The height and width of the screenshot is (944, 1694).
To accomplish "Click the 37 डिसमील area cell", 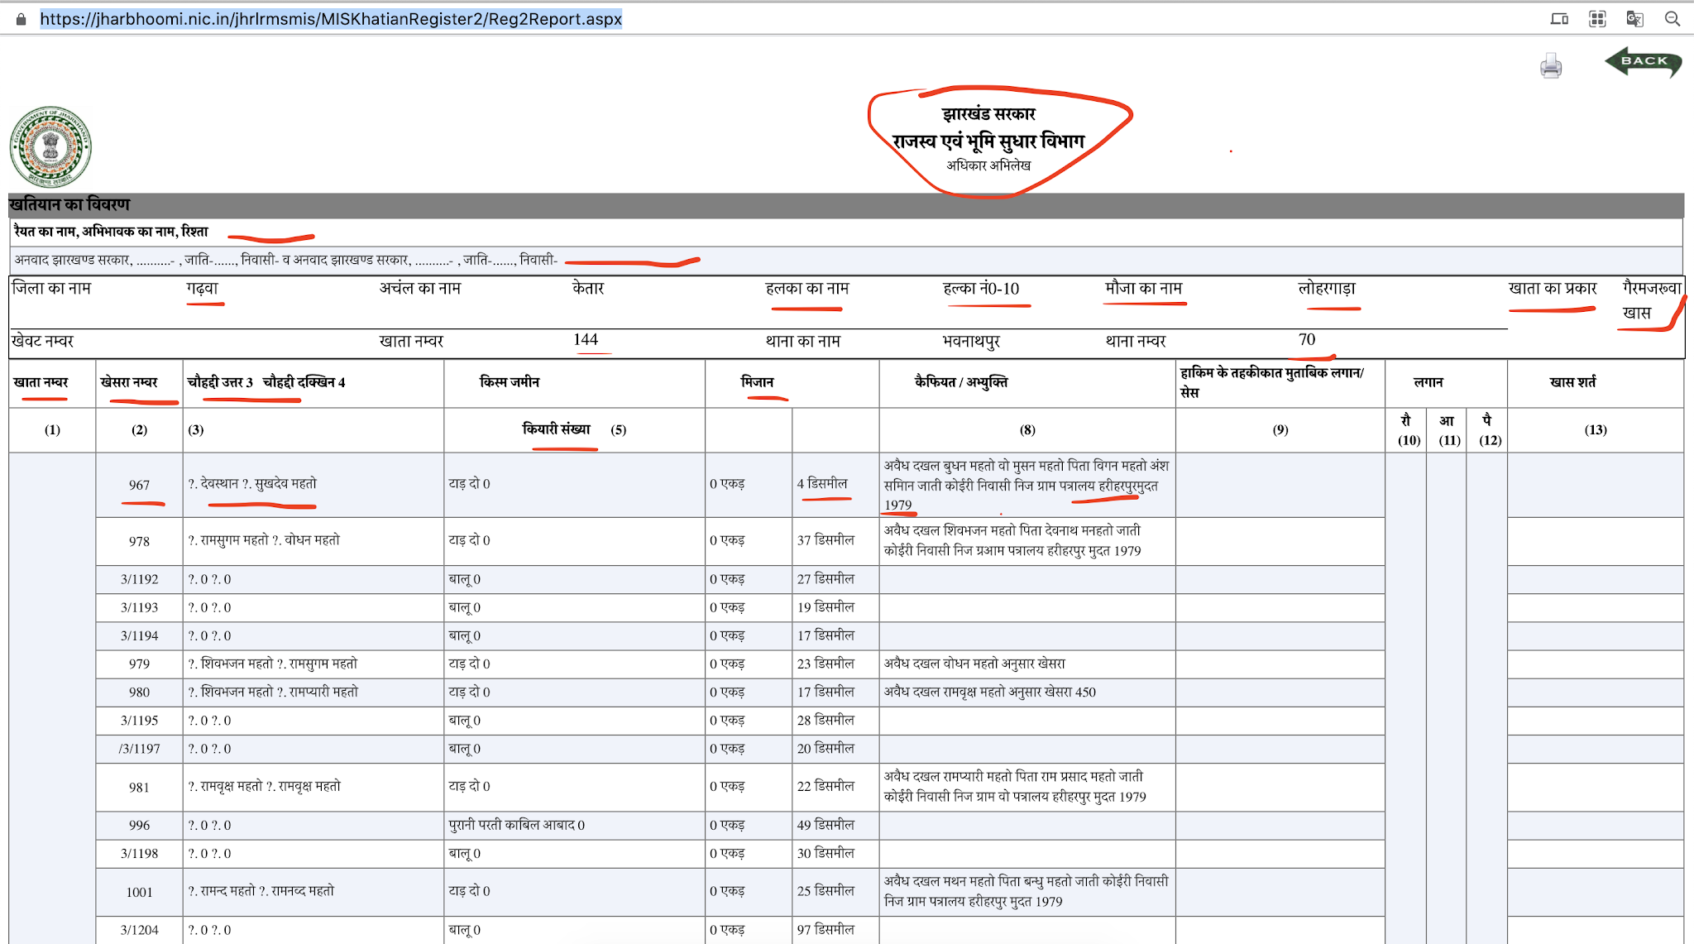I will click(x=825, y=540).
